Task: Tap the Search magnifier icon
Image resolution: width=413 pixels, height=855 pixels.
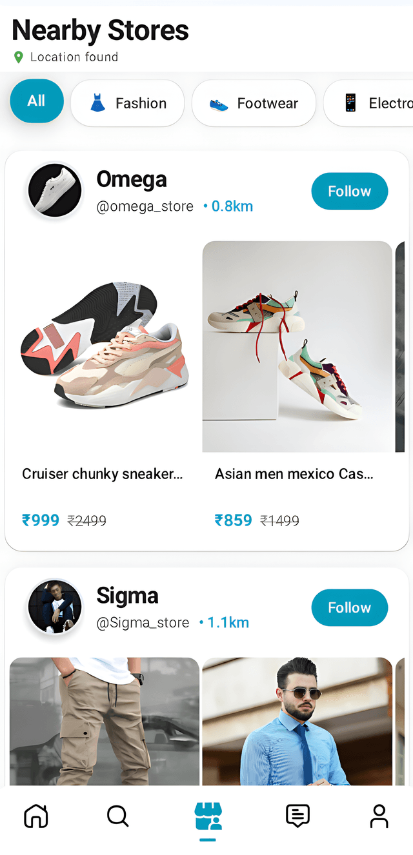Action: pyautogui.click(x=117, y=816)
